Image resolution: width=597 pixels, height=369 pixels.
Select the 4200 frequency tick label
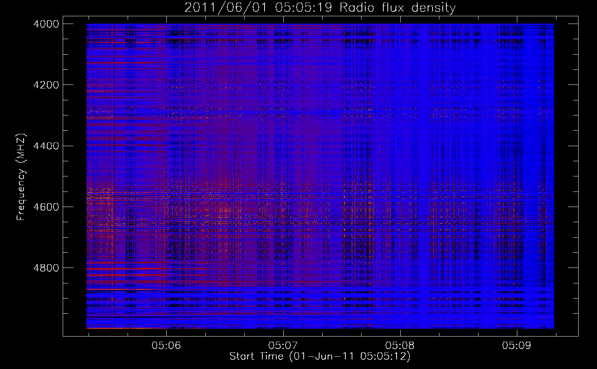coord(46,85)
